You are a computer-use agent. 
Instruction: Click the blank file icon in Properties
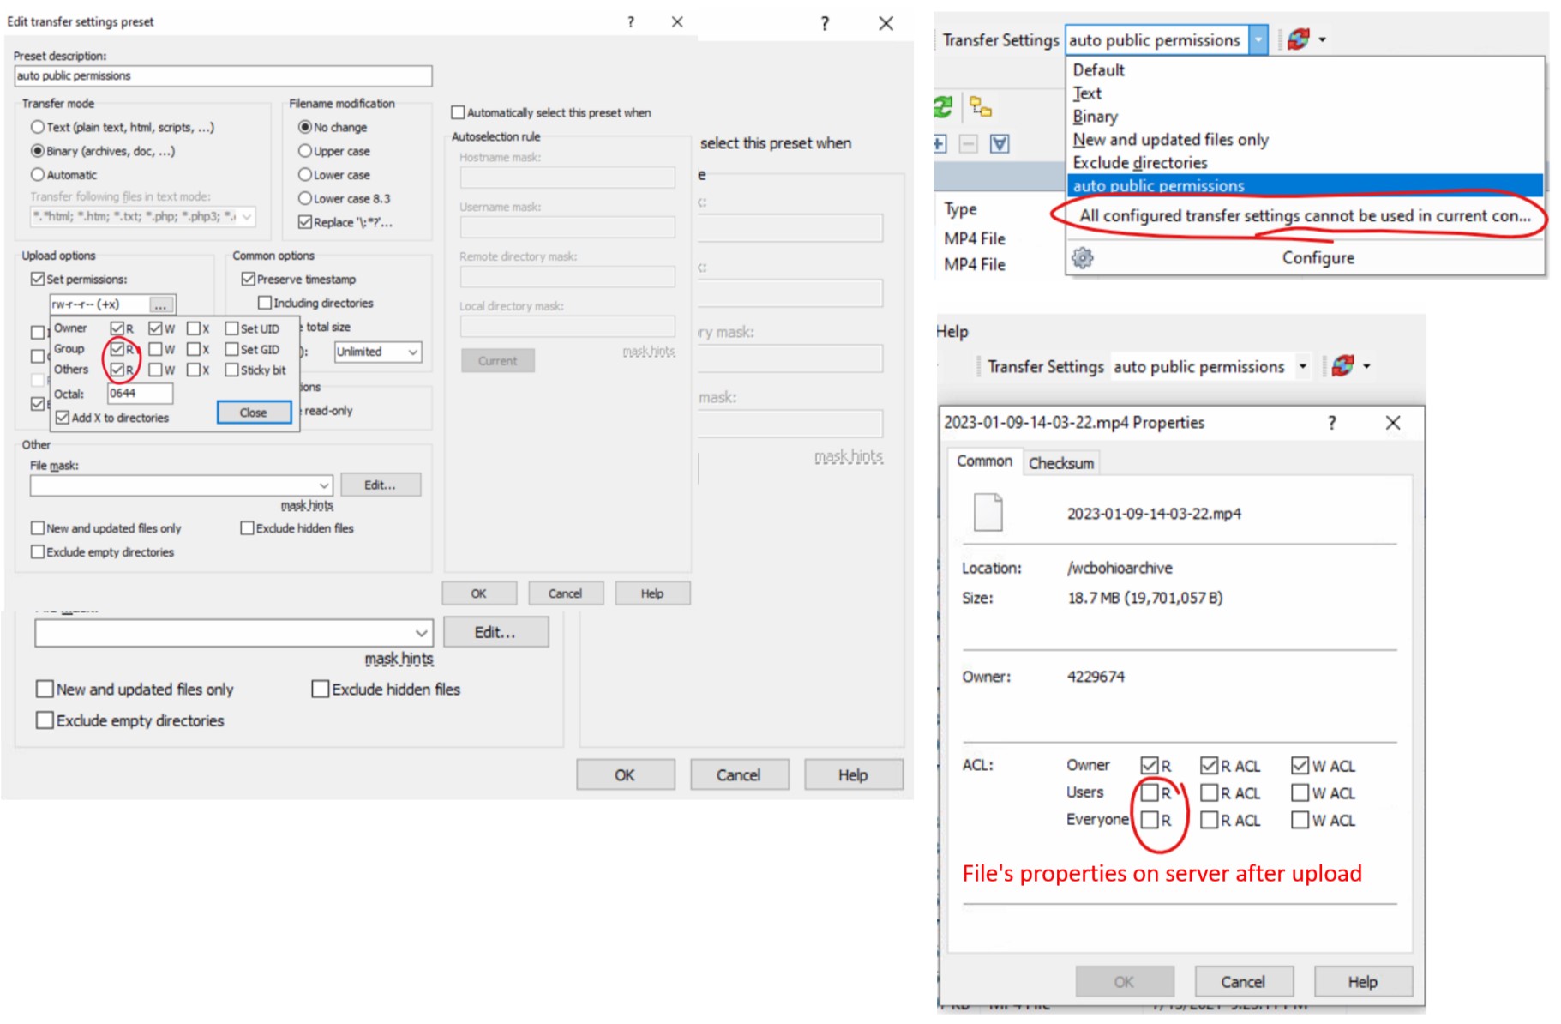[988, 512]
